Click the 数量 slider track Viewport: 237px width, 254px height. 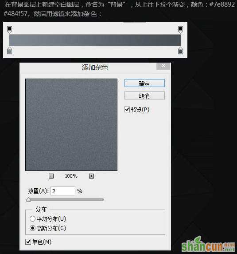pos(65,199)
